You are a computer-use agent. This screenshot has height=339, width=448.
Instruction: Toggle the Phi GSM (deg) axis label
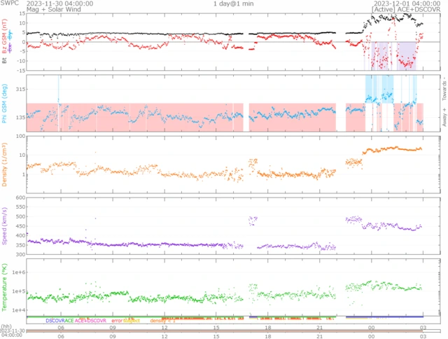(5, 104)
